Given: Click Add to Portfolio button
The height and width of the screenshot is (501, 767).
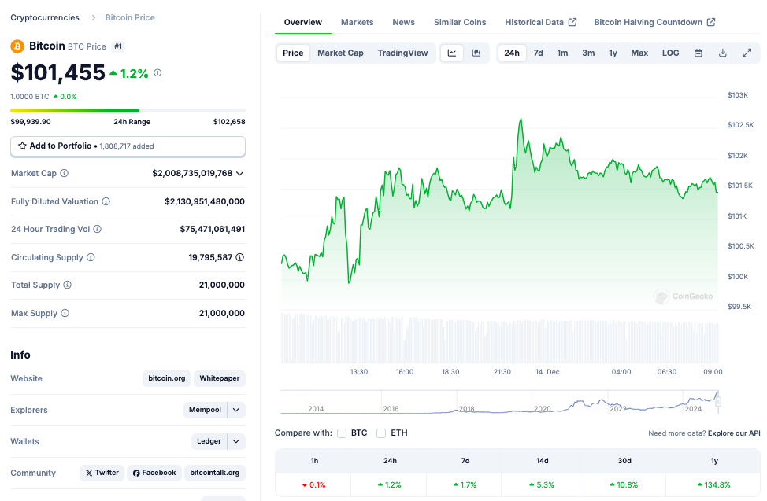Looking at the screenshot, I should pos(128,146).
